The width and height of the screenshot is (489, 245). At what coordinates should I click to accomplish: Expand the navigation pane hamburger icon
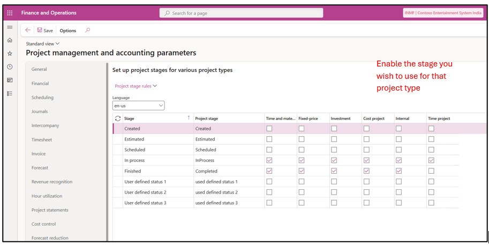click(x=10, y=27)
